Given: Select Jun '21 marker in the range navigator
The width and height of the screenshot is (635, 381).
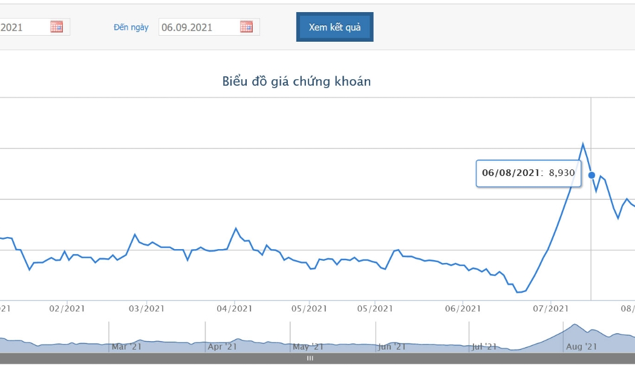Looking at the screenshot, I should pyautogui.click(x=392, y=347).
